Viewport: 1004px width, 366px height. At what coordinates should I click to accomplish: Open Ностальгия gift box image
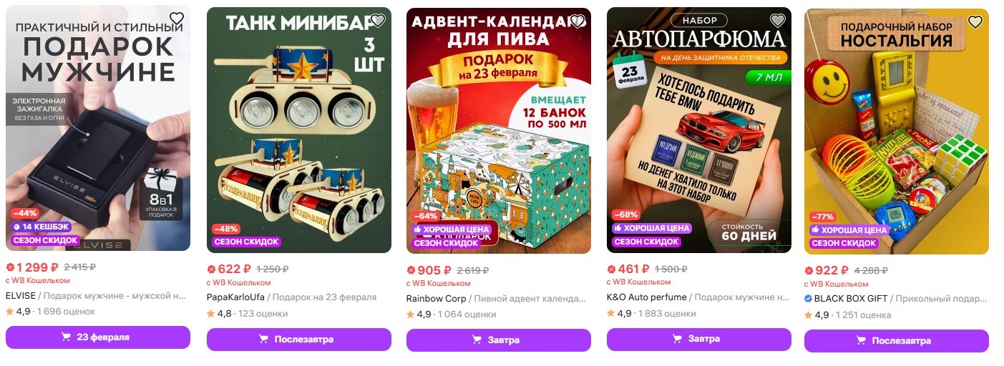tap(897, 131)
